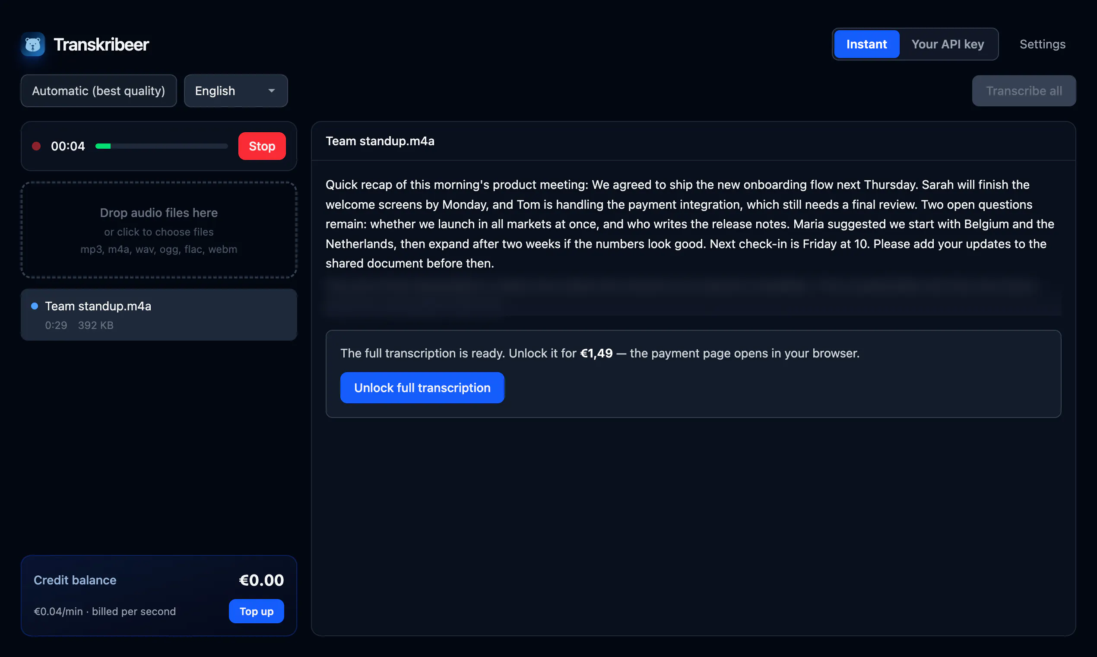Click the recording level bar
Viewport: 1097px width, 657px height.
pyautogui.click(x=162, y=146)
